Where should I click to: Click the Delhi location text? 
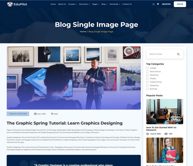point(56,114)
